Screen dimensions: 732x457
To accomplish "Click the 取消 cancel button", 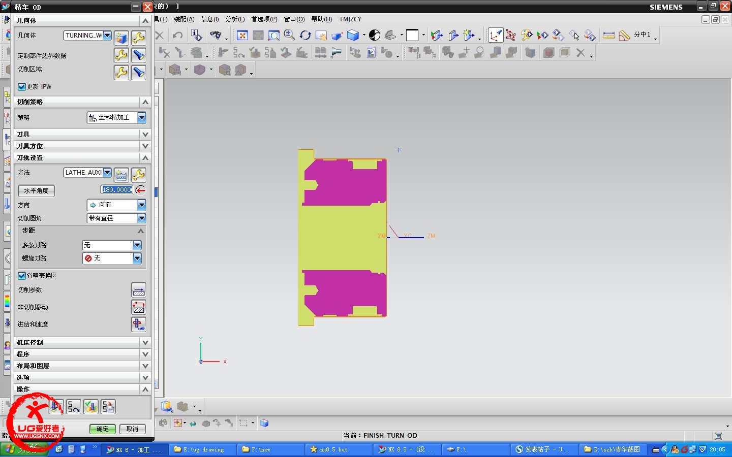I will click(132, 429).
